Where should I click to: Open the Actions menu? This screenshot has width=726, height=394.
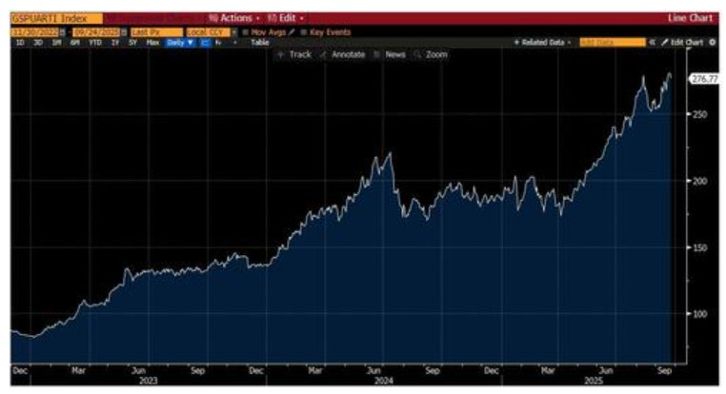[x=233, y=18]
